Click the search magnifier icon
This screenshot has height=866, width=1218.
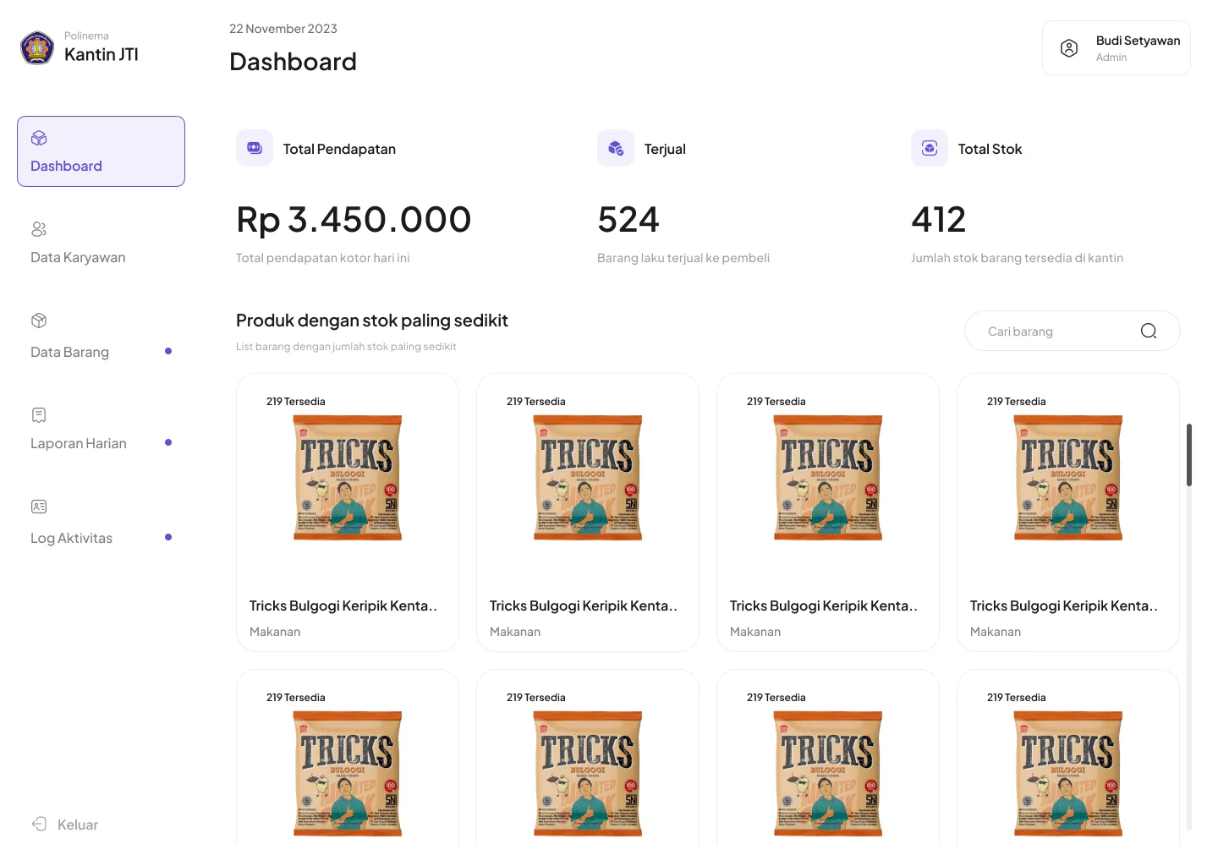click(x=1148, y=331)
